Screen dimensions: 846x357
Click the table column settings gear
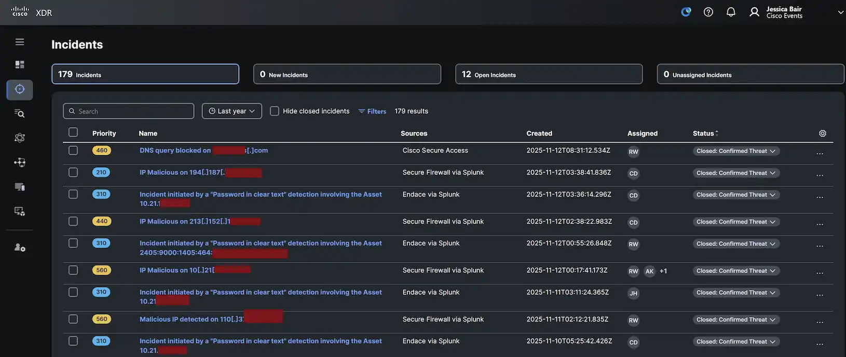822,133
